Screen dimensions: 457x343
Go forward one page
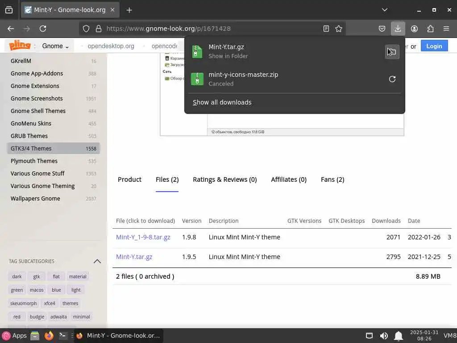(26, 29)
